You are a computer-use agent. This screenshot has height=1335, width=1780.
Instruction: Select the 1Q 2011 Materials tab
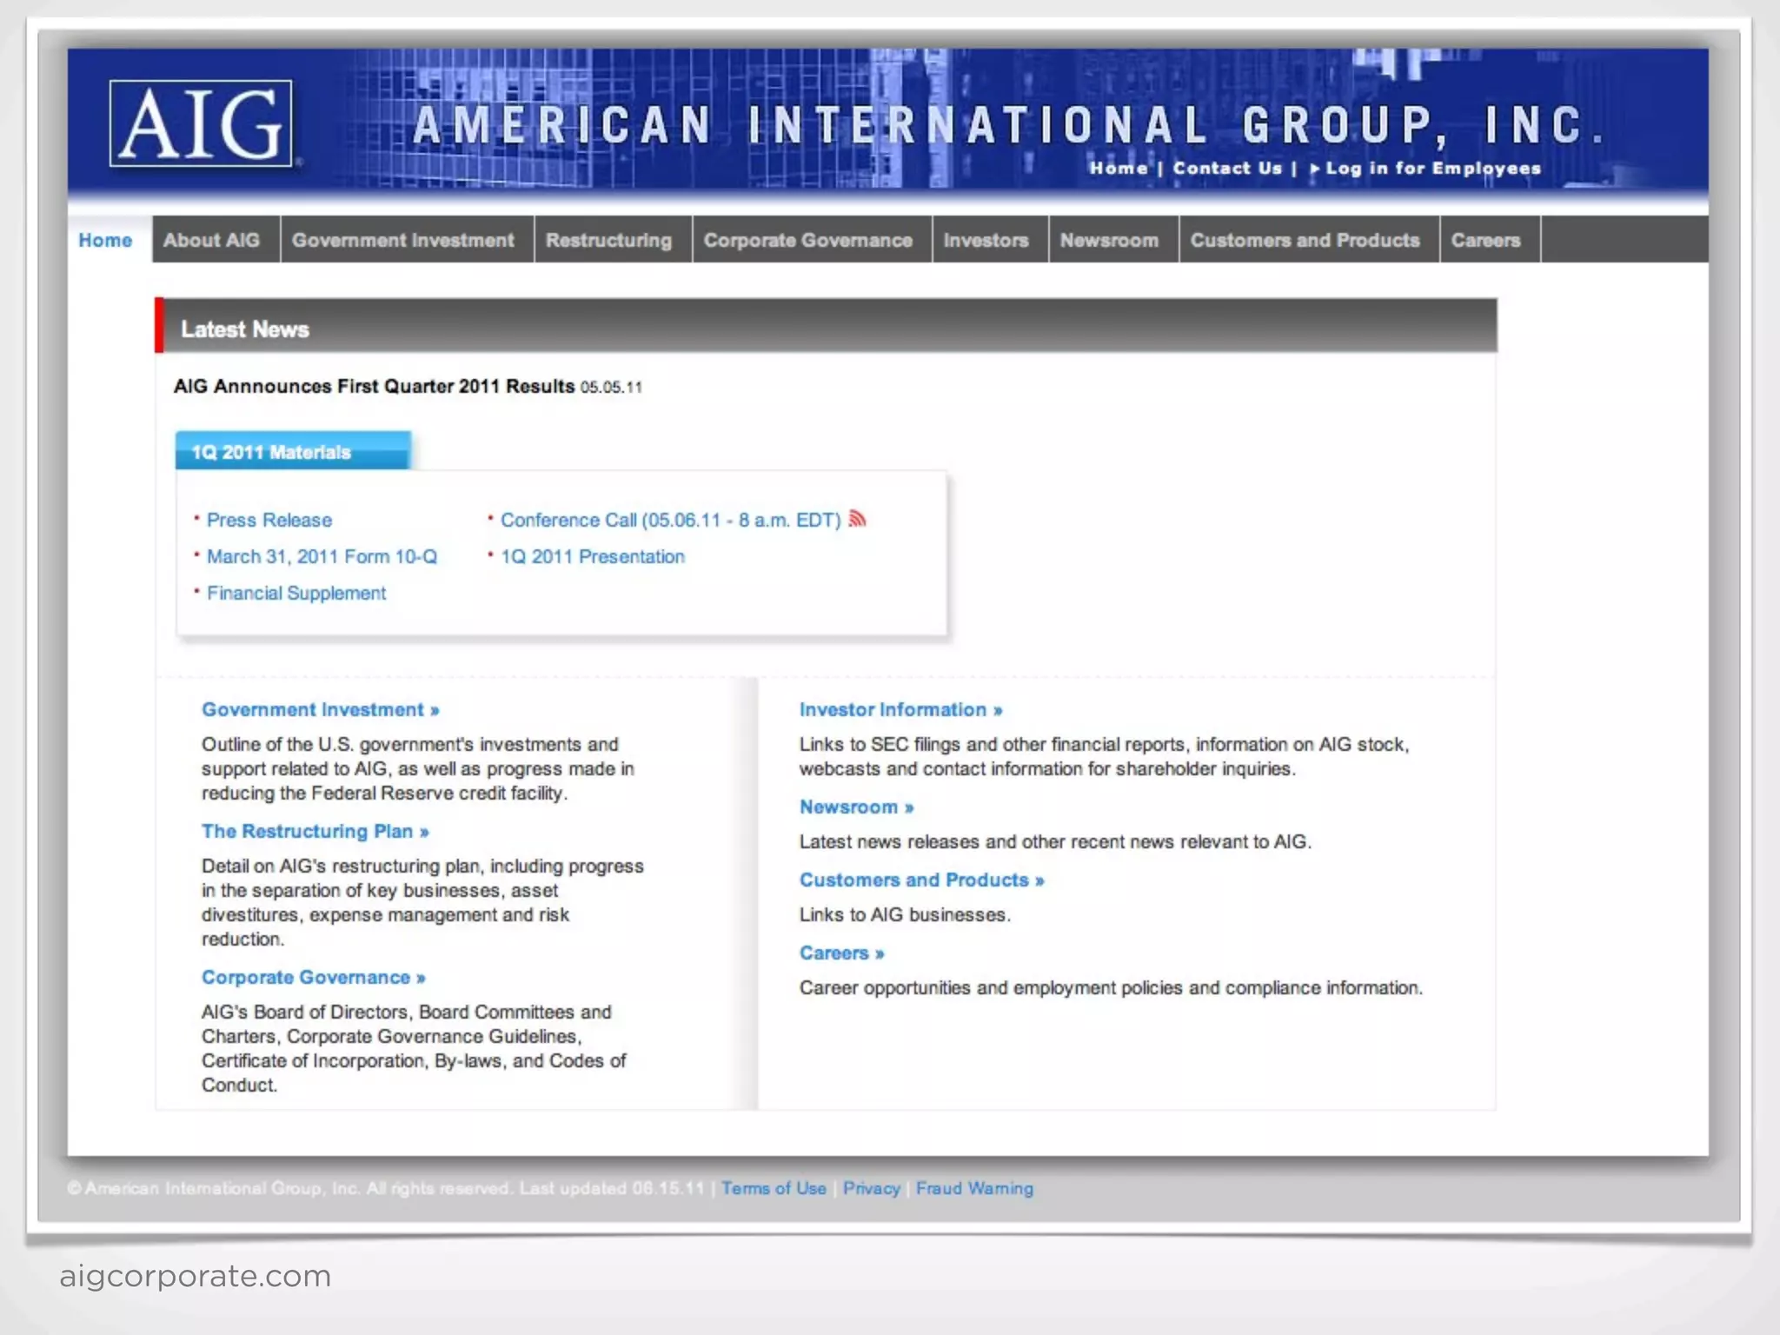tap(293, 451)
